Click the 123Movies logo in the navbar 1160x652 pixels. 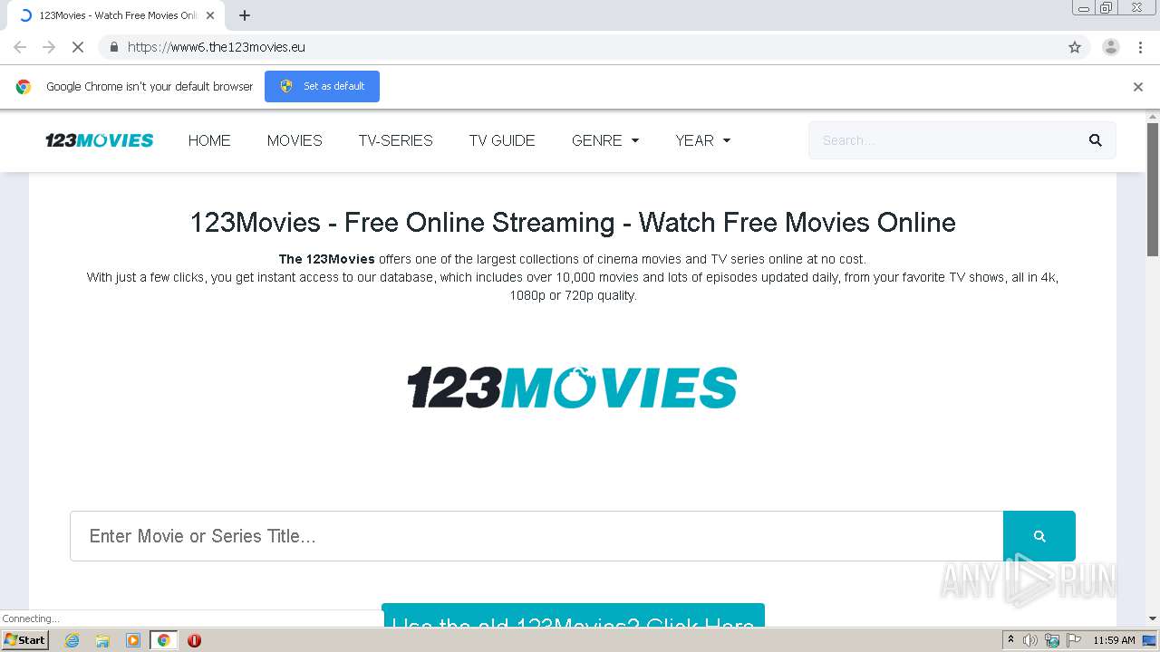100,140
